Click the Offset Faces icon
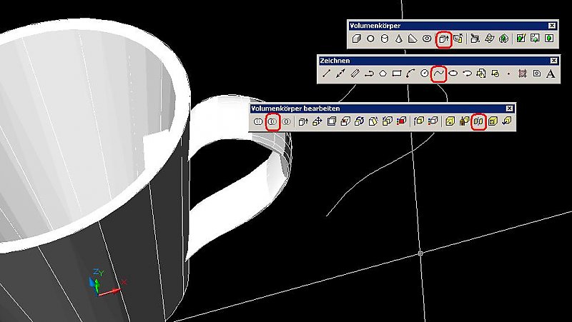Viewport: 572px width, 322px height. (x=331, y=121)
